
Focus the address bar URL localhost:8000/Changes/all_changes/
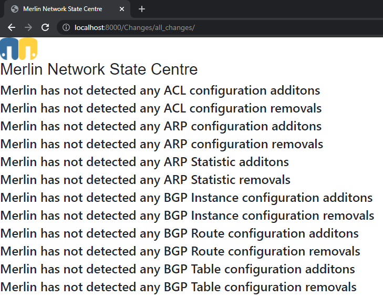tap(134, 27)
